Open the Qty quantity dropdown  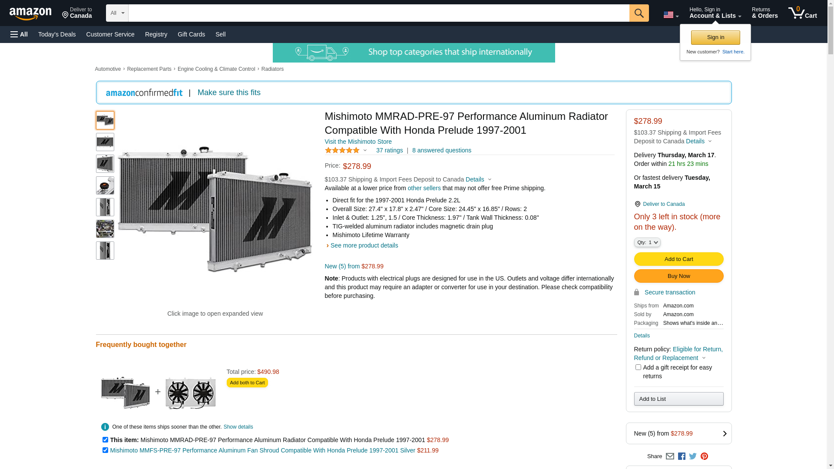point(647,242)
